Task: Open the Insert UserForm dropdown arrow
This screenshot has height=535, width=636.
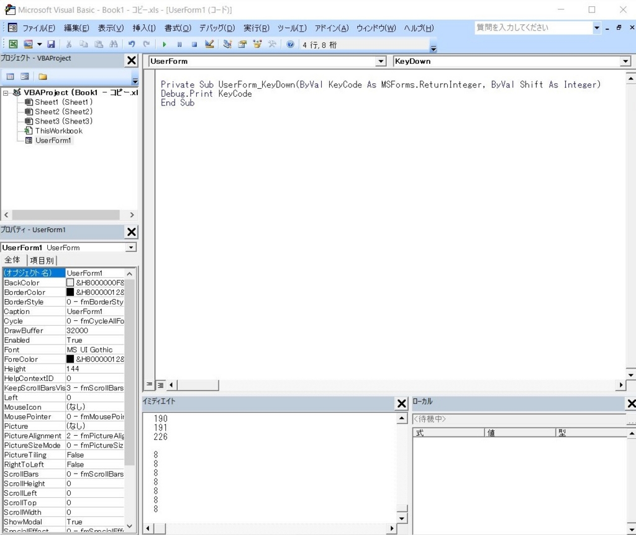Action: [39, 43]
